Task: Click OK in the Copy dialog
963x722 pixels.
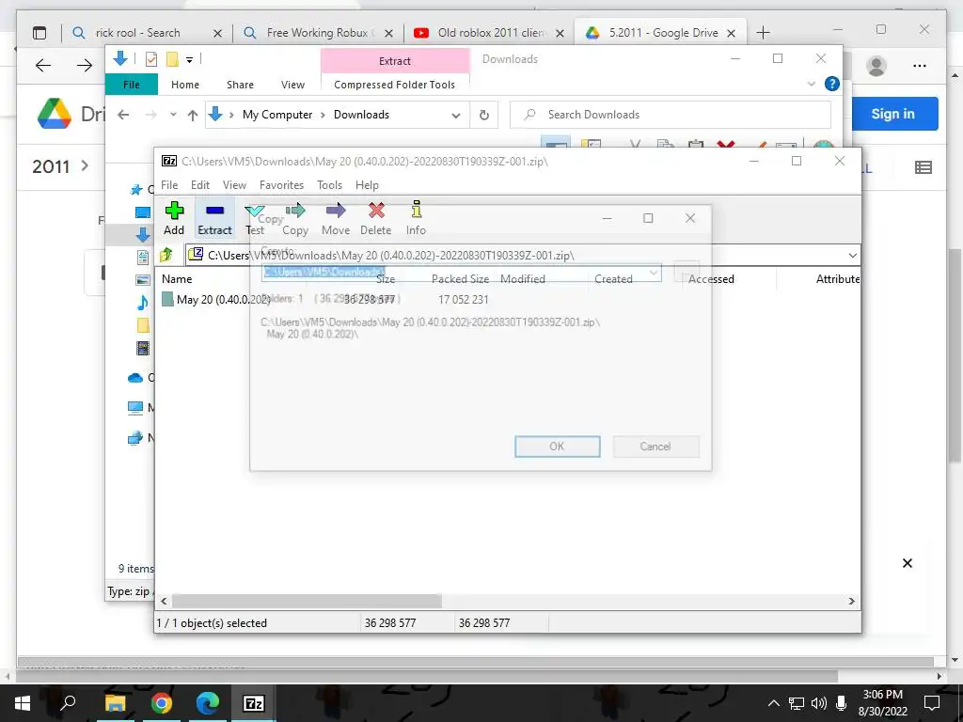Action: (557, 447)
